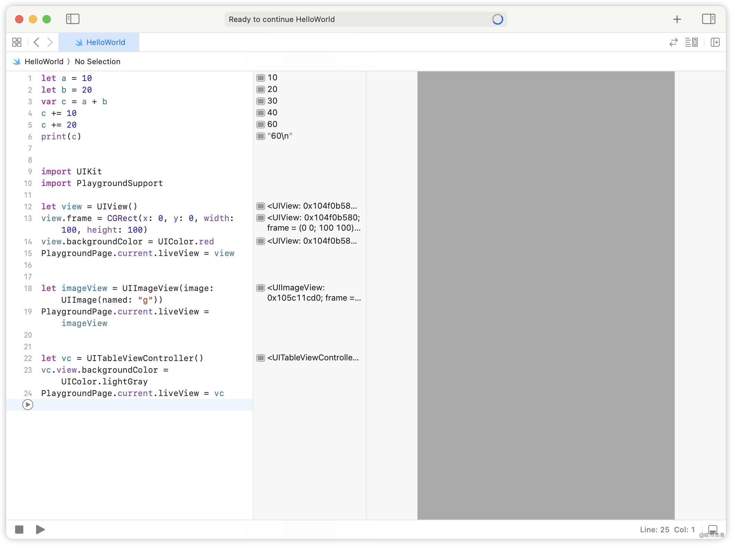Open the related items grid menu
Image resolution: width=732 pixels, height=545 pixels.
(17, 42)
